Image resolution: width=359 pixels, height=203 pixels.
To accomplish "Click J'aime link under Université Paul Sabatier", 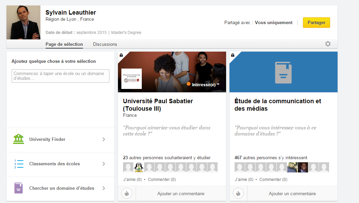I will coord(132,180).
